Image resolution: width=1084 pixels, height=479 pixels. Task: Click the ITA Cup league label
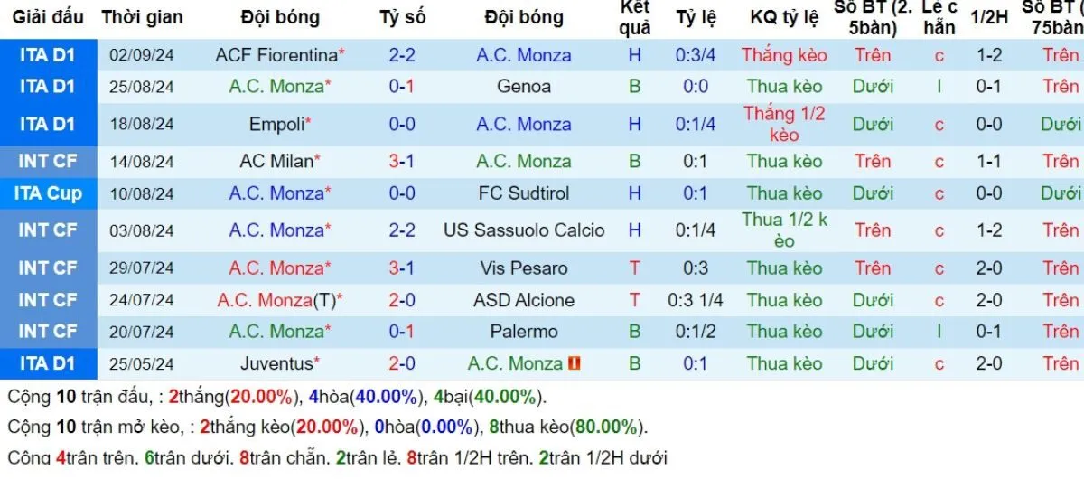point(48,193)
